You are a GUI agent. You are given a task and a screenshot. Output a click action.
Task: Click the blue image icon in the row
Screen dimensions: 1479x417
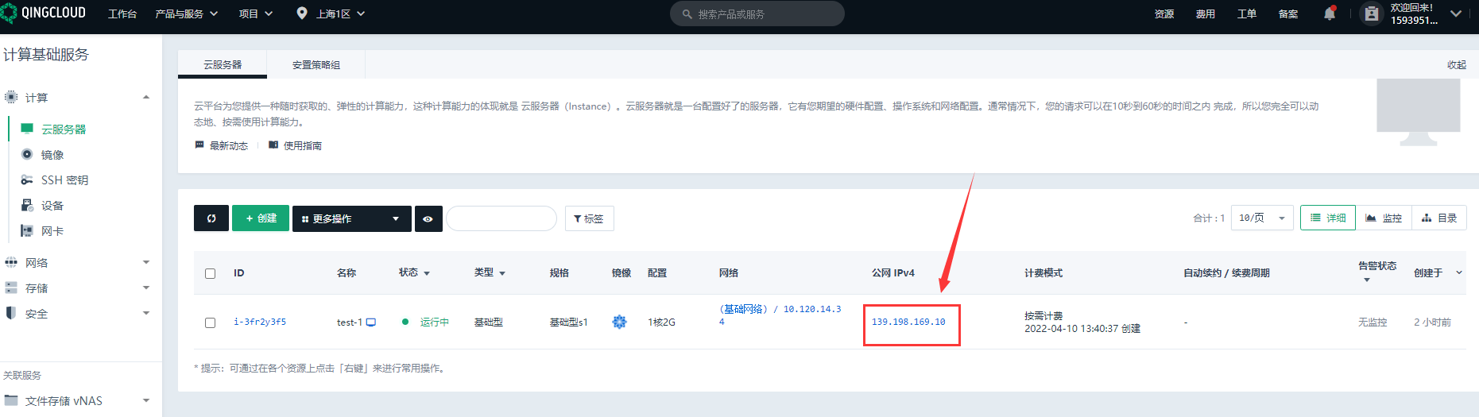click(619, 322)
